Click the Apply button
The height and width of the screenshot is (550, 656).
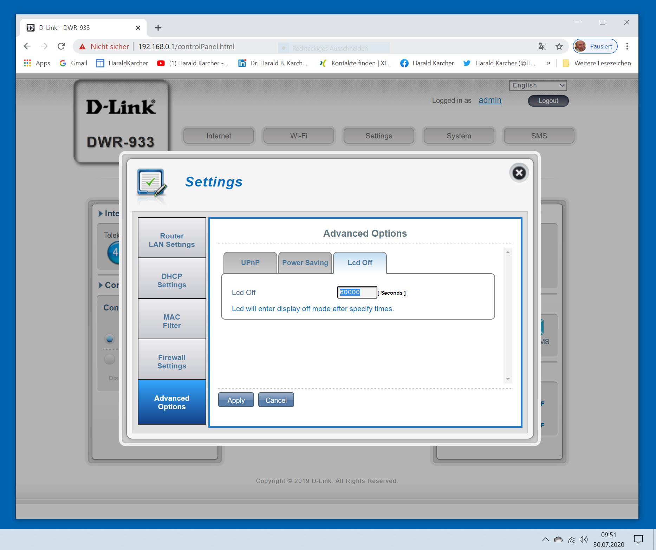click(x=236, y=400)
